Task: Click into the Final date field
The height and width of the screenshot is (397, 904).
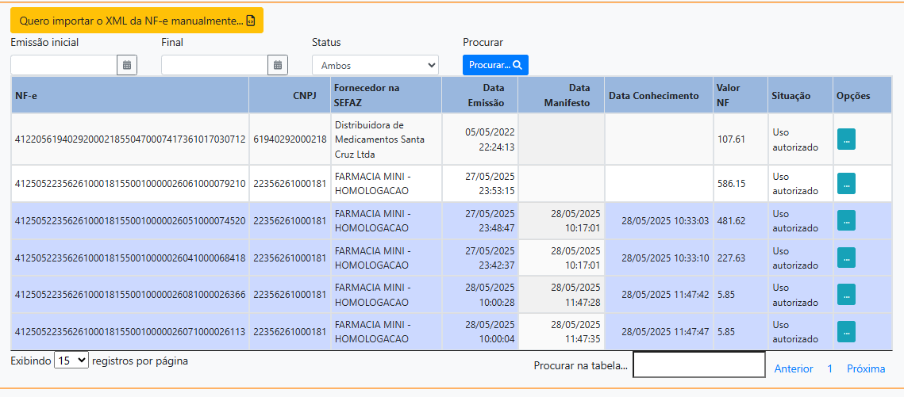Action: tap(214, 65)
